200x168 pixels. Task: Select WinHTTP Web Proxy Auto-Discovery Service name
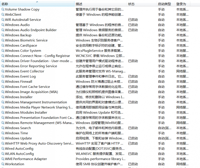(39, 143)
